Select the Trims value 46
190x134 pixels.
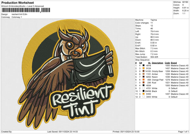point(152,28)
